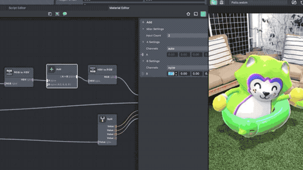Collapse the Misc Settings section

pyautogui.click(x=143, y=29)
